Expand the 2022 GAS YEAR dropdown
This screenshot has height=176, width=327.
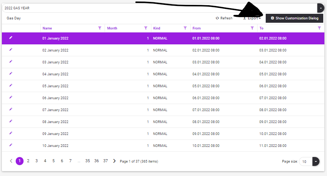click(320, 7)
